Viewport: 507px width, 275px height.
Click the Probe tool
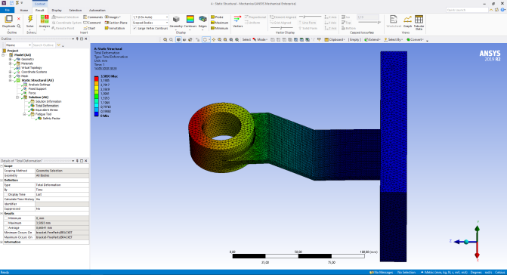(217, 17)
